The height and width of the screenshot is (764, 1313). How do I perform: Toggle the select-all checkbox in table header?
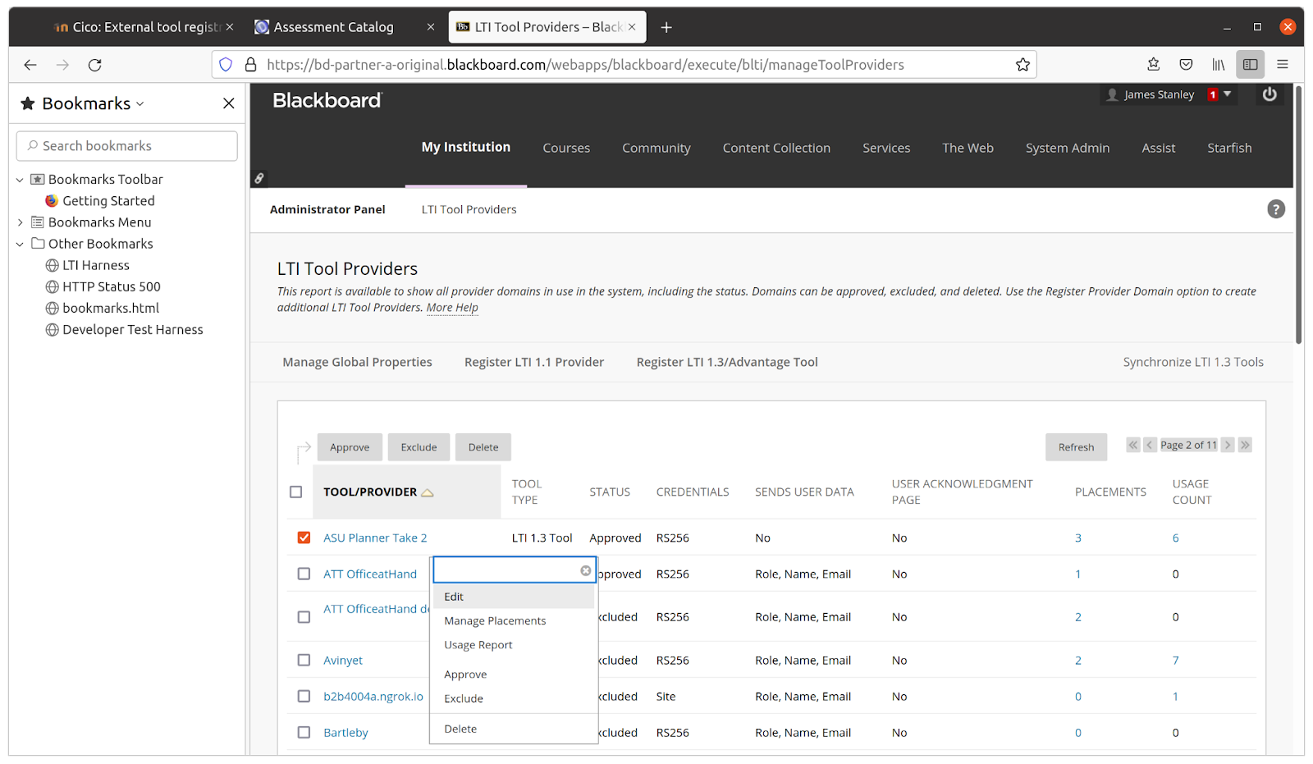coord(296,492)
